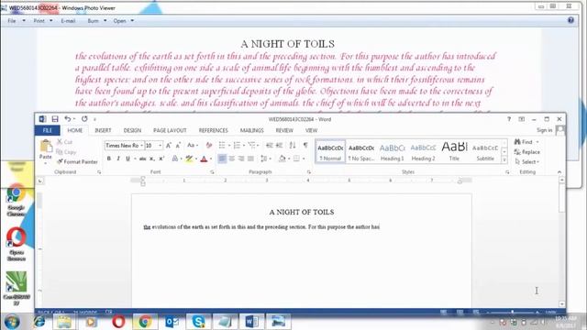
Task: Switch to the INSERT tab
Action: click(x=103, y=130)
